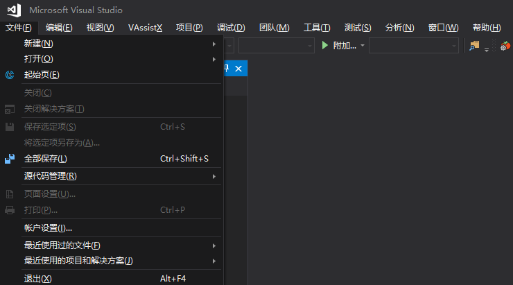Open the 调试(D) menu
Viewport: 513px width, 285px height.
(x=231, y=28)
